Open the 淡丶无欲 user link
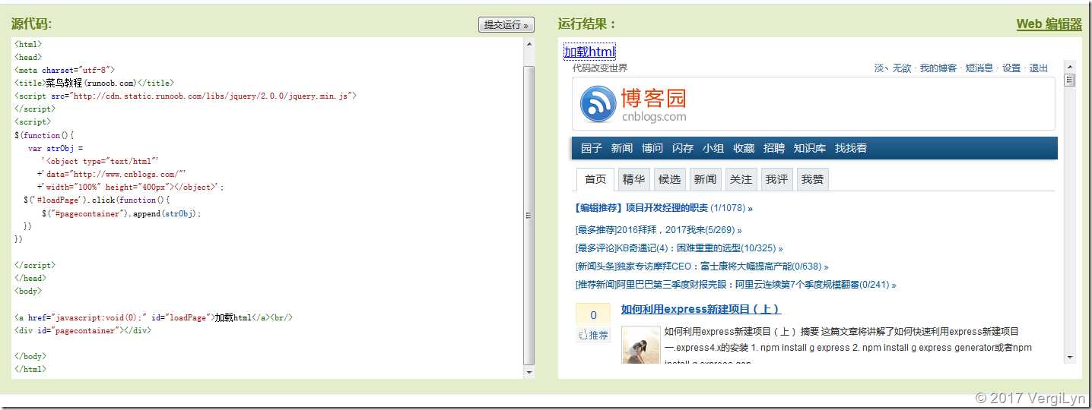 [893, 68]
